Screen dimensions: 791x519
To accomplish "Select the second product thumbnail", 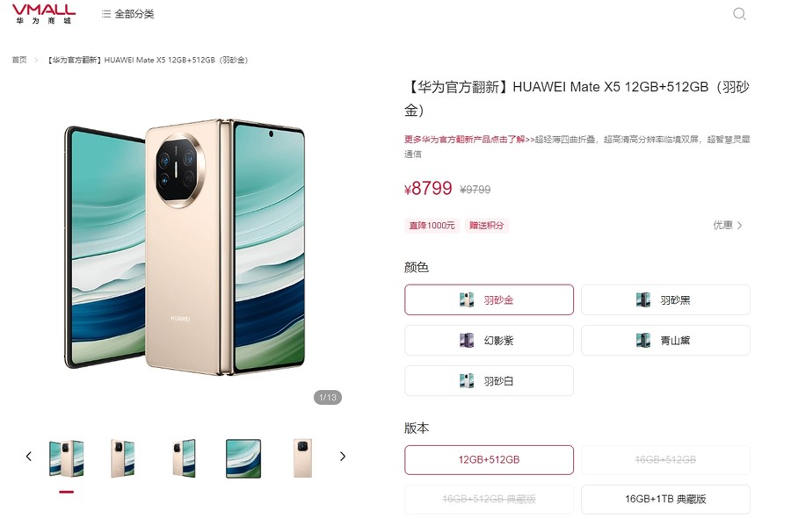I will [122, 458].
